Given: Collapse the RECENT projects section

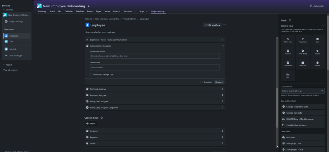Looking at the screenshot, I should tap(4, 65).
